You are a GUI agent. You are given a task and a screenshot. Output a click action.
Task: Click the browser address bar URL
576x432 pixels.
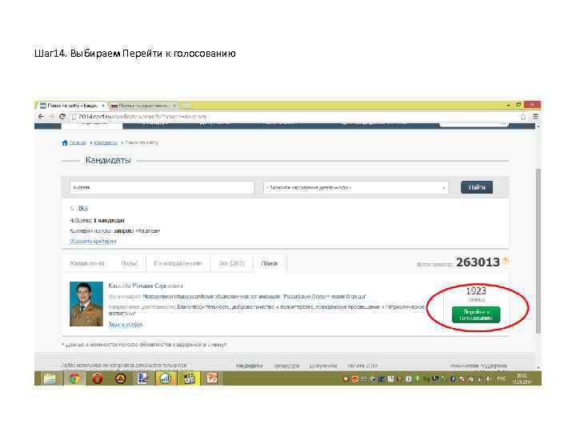(x=142, y=117)
